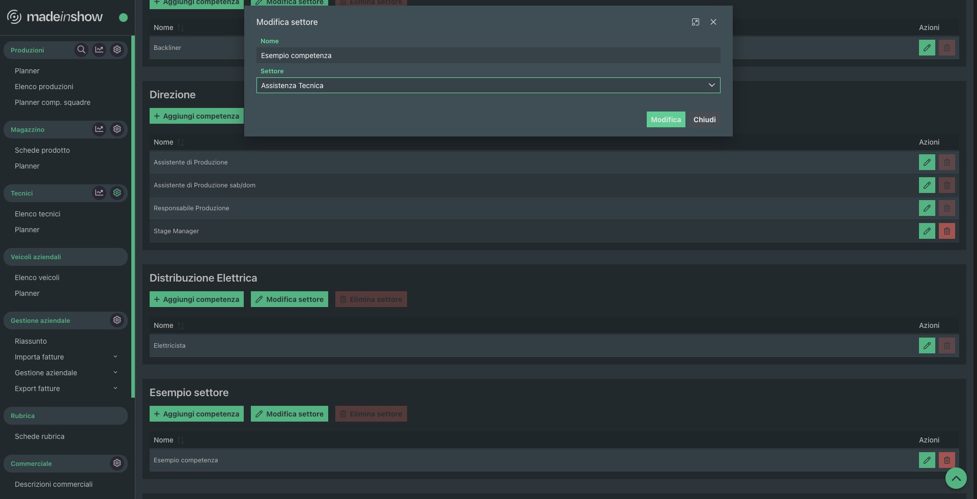Open Gestione aziendale settings gear
The image size is (977, 499).
[117, 320]
